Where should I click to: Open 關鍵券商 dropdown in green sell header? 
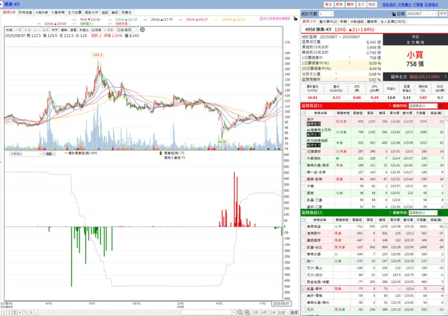(x=423, y=213)
